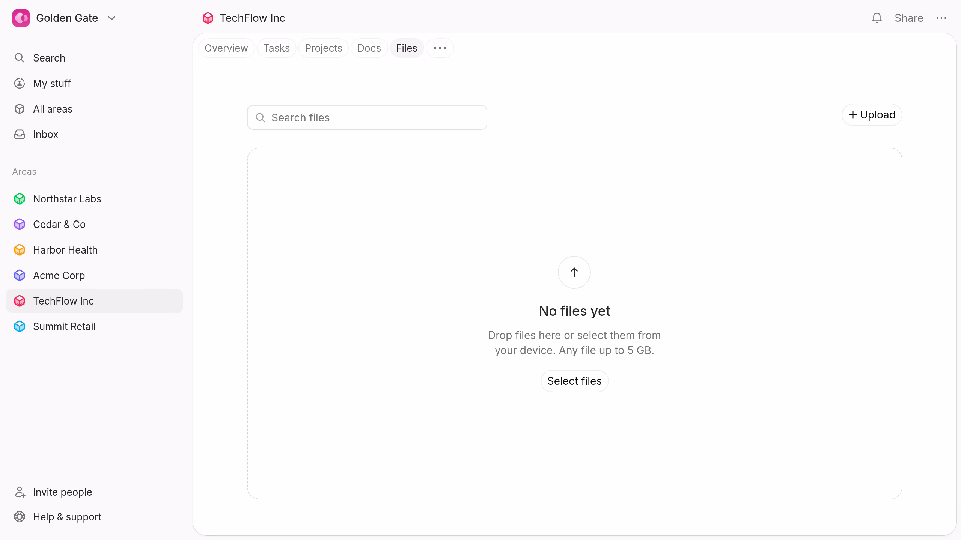The image size is (961, 540).
Task: Open Inbox label in the sidebar
Action: click(x=45, y=134)
